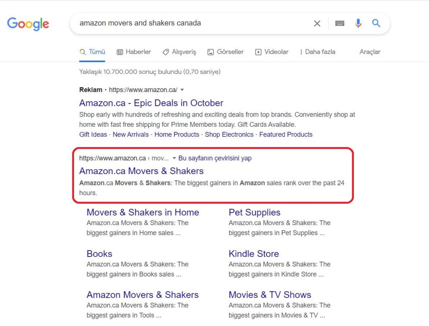Click the tag icon beside Alışveriş
This screenshot has width=429, height=326.
pos(166,52)
